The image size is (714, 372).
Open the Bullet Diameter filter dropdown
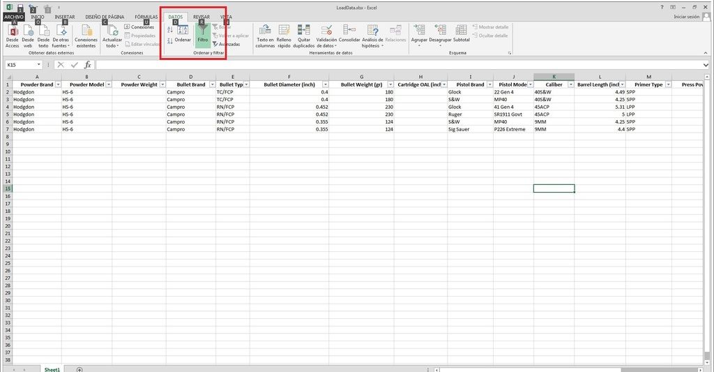pos(325,84)
